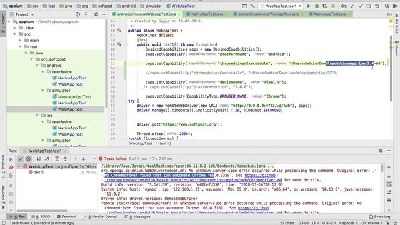
Task: Select NativeAppTest under android realdevice
Action: click(72, 77)
